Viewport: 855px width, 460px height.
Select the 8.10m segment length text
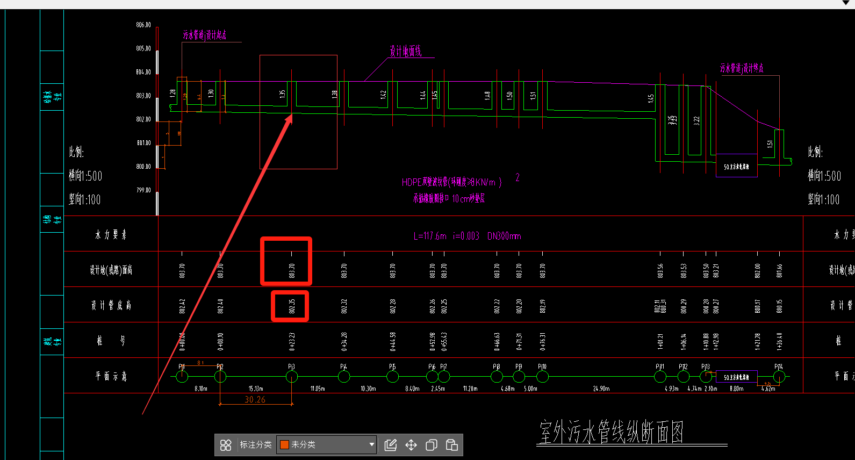[201, 389]
